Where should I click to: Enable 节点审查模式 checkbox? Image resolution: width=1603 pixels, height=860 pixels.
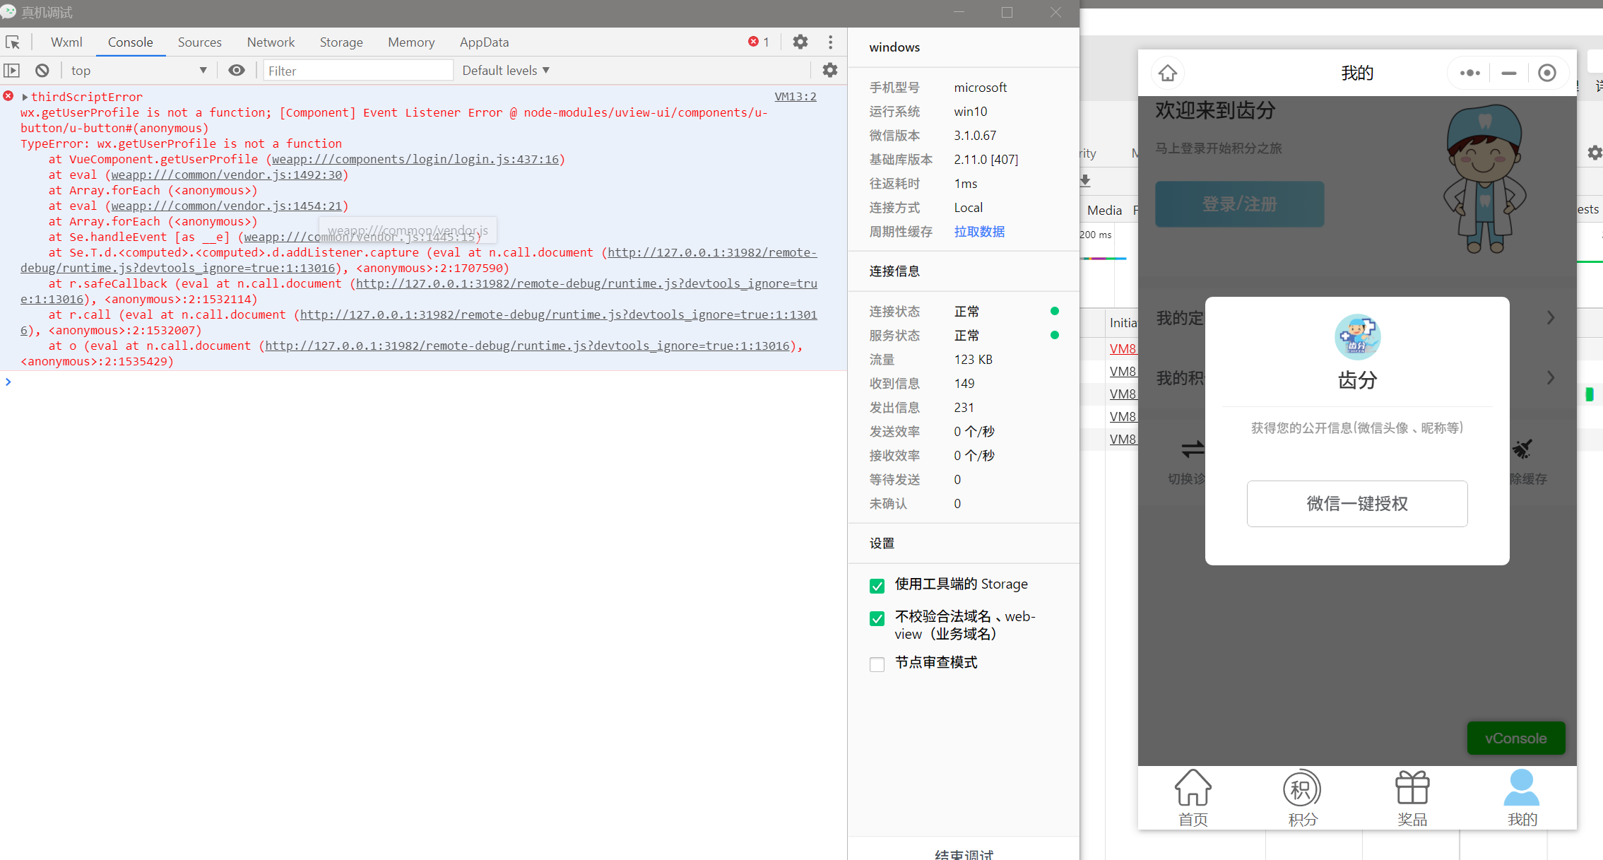[877, 664]
